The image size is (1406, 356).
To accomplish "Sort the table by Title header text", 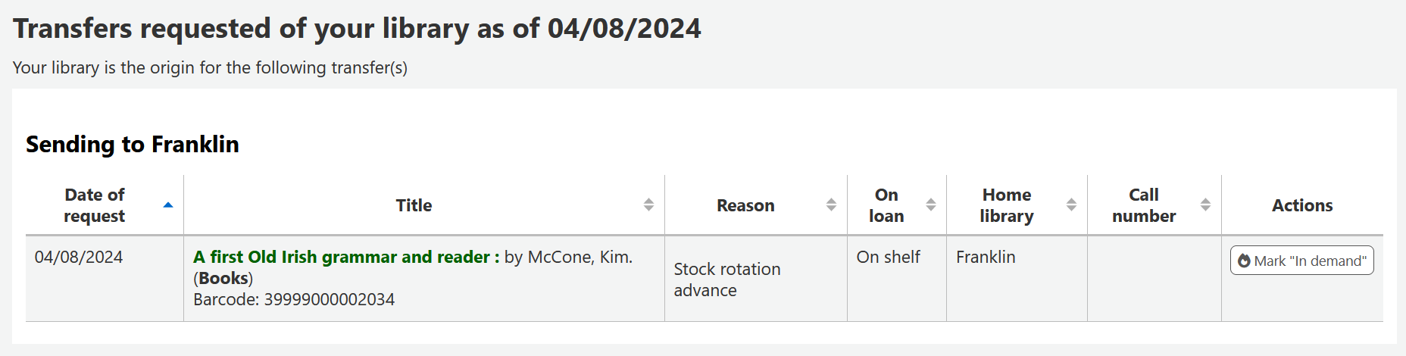I will coord(414,205).
